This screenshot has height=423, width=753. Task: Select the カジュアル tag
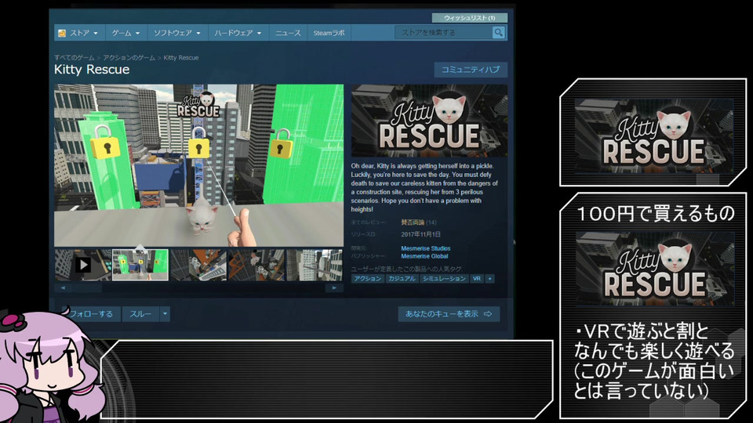[x=402, y=279]
